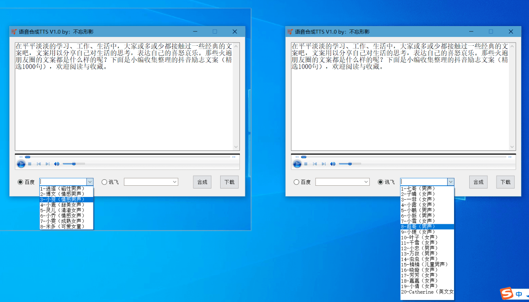Click the speaker volume icon in the right player
The height and width of the screenshot is (302, 529).
pos(332,164)
